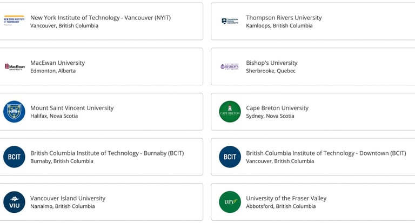The image size is (415, 223).
Task: Click the Mount Saint Vincent crest icon
Action: pos(14,112)
